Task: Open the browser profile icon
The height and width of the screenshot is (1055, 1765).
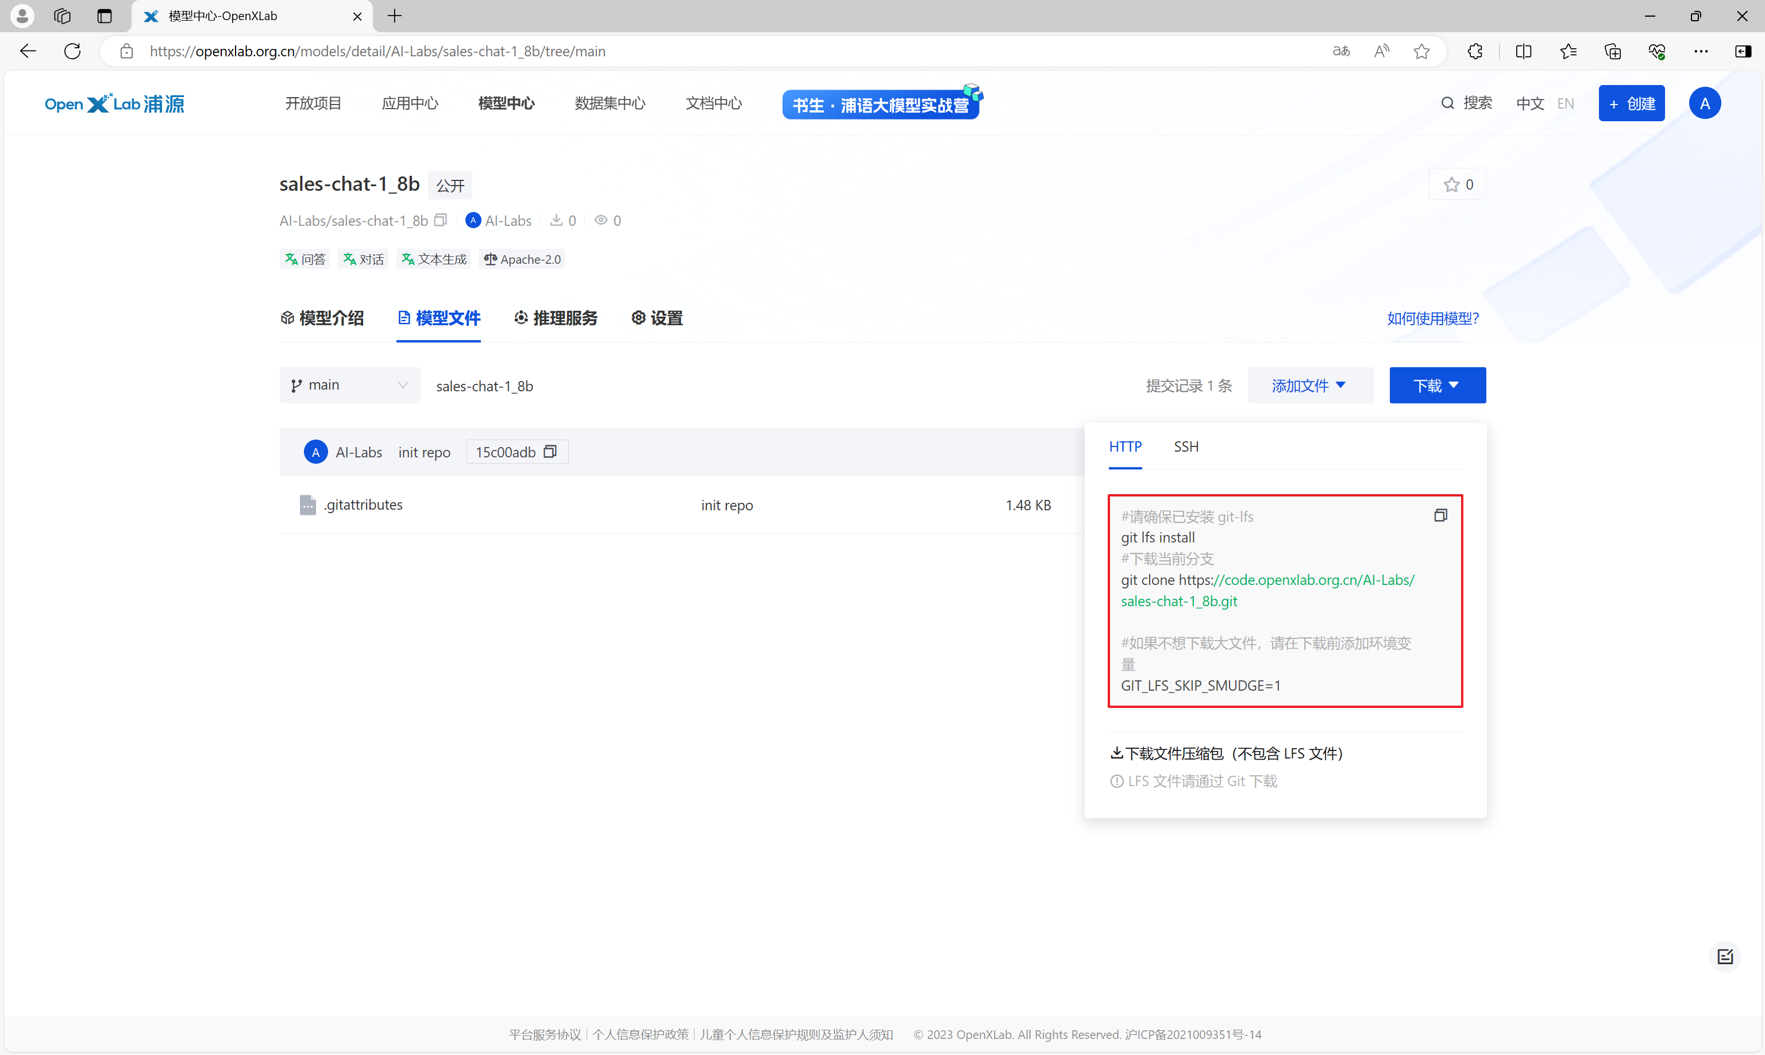Action: pos(22,16)
